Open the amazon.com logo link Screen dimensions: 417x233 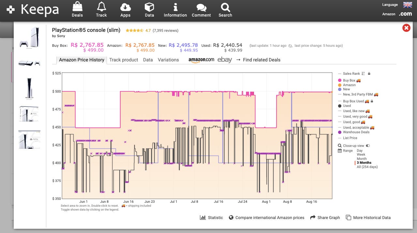tap(201, 60)
